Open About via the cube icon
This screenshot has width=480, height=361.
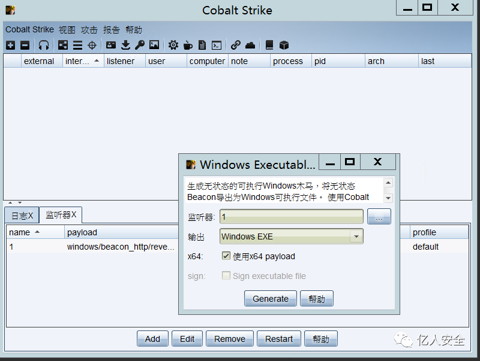284,45
